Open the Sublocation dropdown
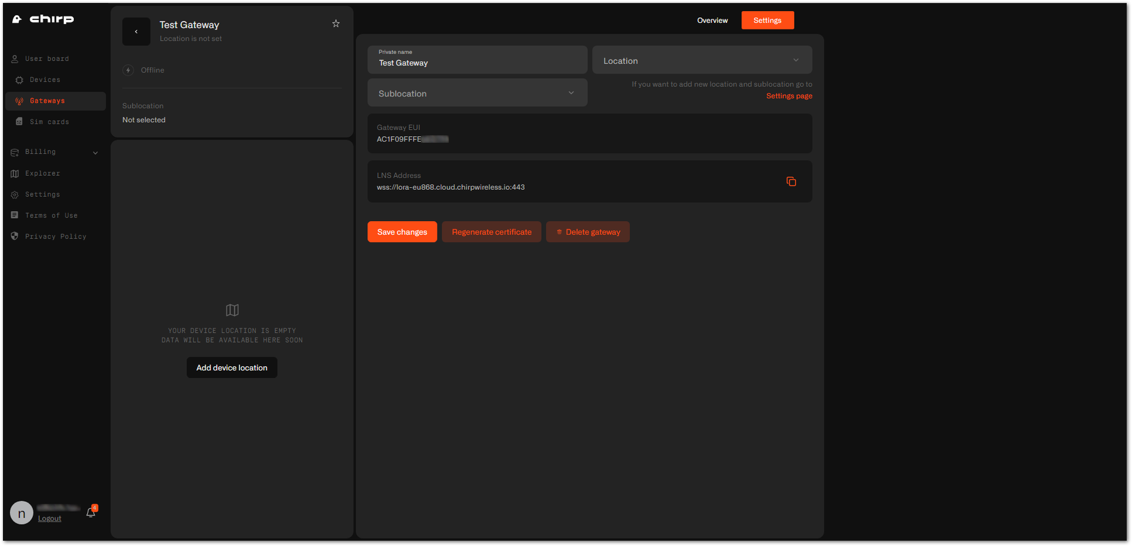Screen dimensions: 1132x546 point(477,93)
